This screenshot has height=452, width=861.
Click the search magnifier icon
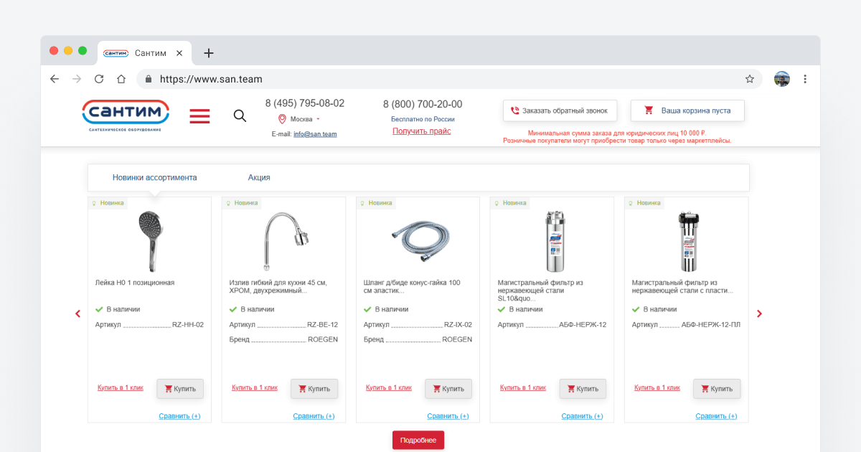click(x=240, y=116)
